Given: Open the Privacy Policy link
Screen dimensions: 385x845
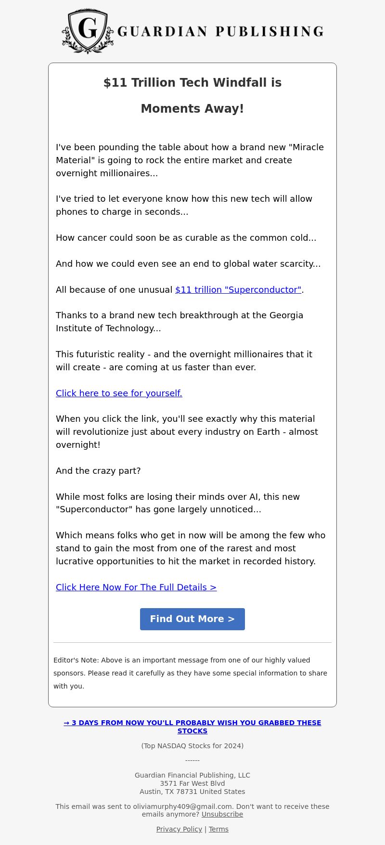Looking at the screenshot, I should [179, 829].
